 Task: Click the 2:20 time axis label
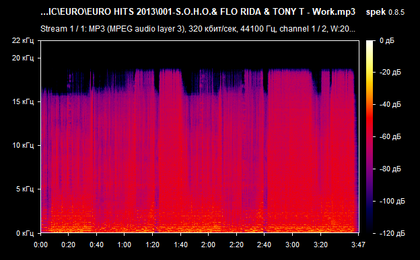[x=236, y=245]
